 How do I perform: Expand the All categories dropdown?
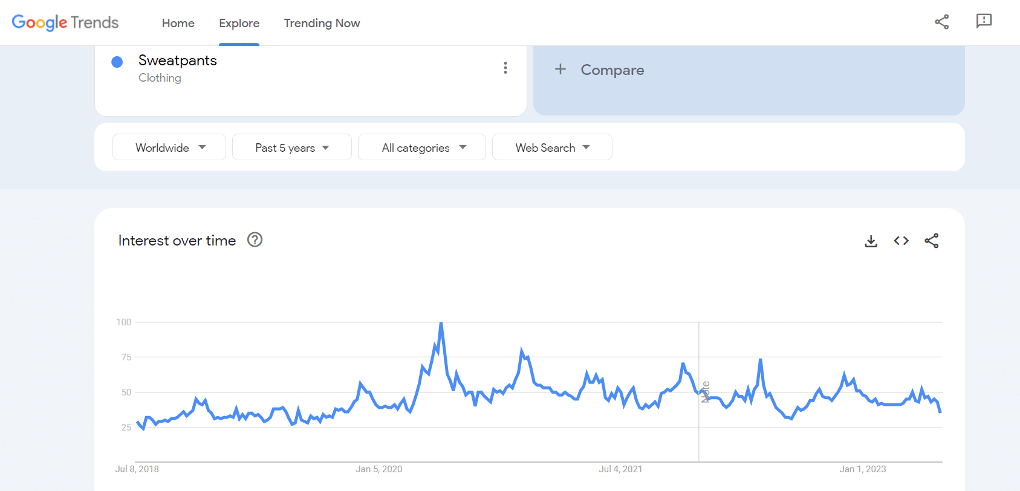pos(422,148)
